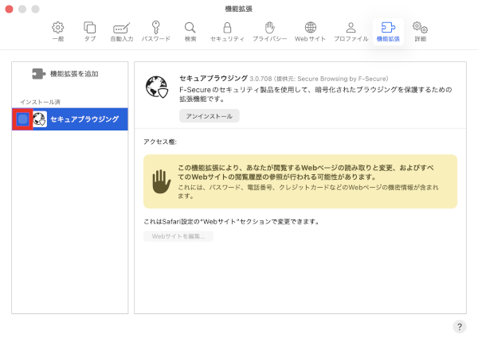This screenshot has height=342, width=478.
Task: Open the 自動入力 settings pane
Action: click(x=122, y=31)
